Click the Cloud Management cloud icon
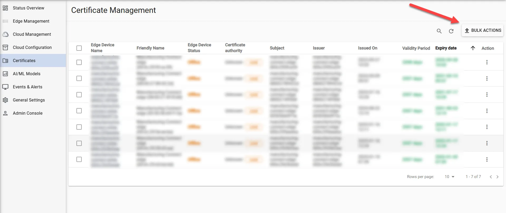 coord(5,34)
